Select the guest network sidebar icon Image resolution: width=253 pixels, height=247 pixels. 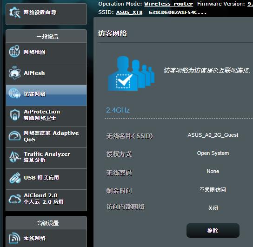(15, 93)
